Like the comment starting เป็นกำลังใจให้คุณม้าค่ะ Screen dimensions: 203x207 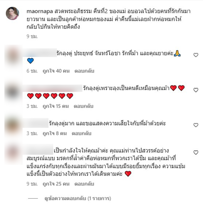coord(196,152)
